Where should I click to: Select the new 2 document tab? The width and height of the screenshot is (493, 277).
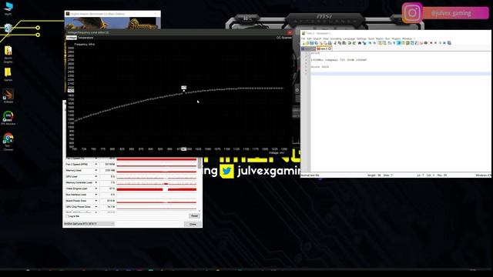click(324, 48)
